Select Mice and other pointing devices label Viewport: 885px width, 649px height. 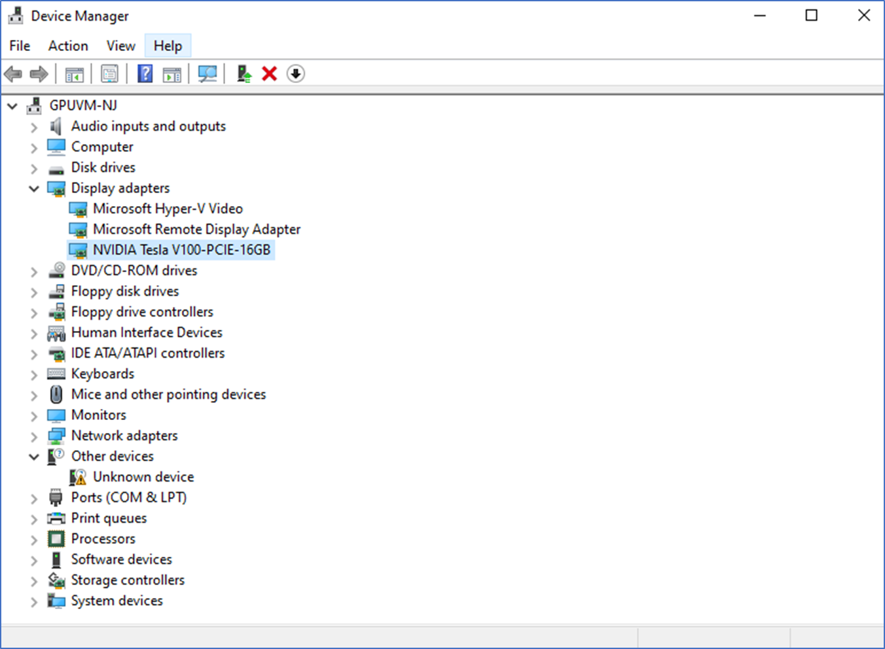tap(169, 395)
